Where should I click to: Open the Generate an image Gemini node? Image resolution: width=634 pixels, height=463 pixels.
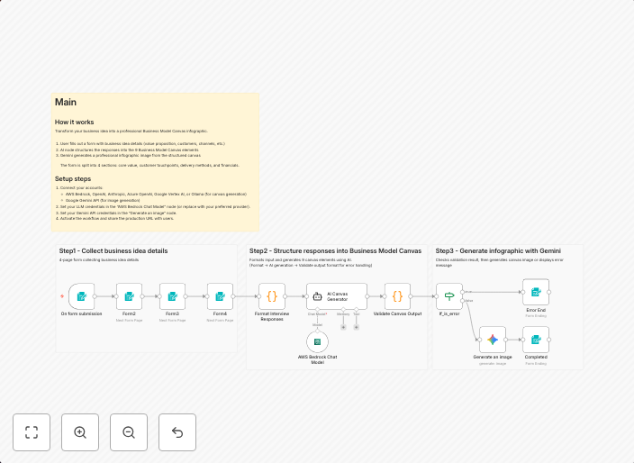coord(493,340)
